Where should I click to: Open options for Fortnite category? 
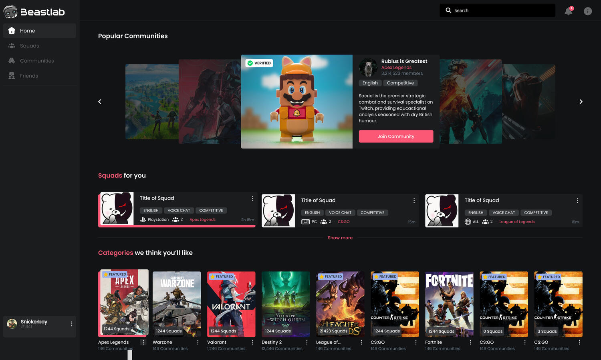[470, 342]
